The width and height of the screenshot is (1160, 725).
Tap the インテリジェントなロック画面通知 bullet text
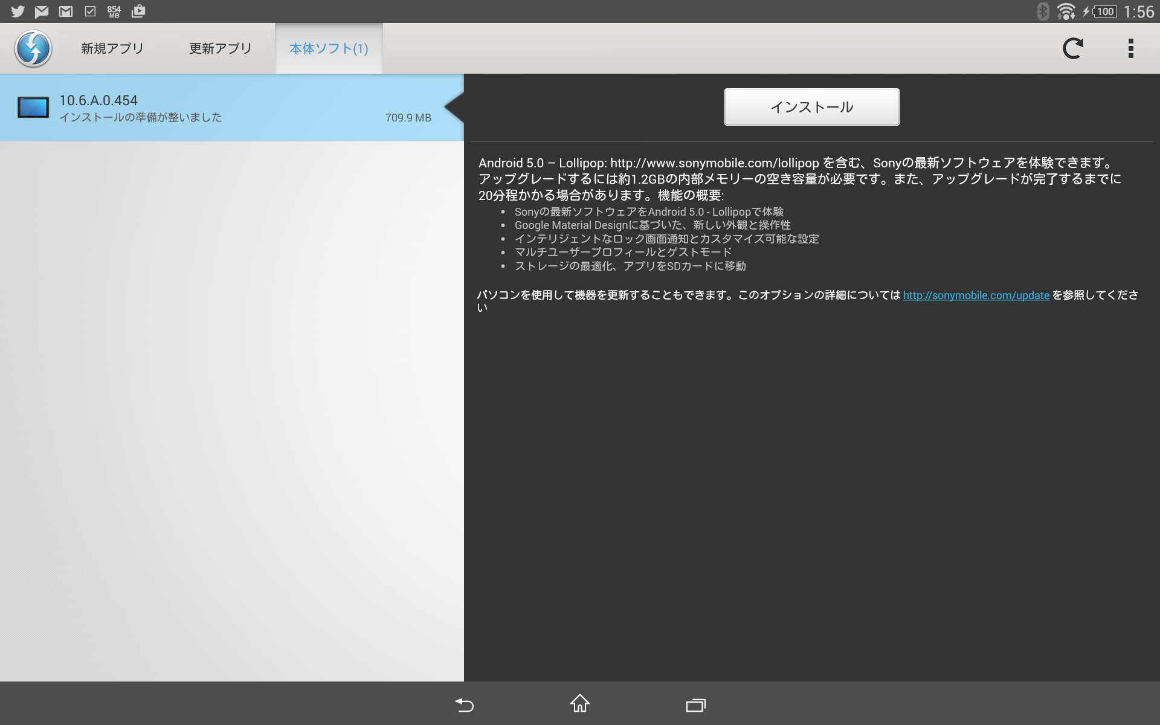point(666,239)
